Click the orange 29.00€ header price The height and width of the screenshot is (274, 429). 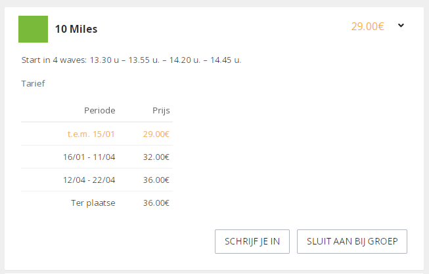(x=367, y=26)
